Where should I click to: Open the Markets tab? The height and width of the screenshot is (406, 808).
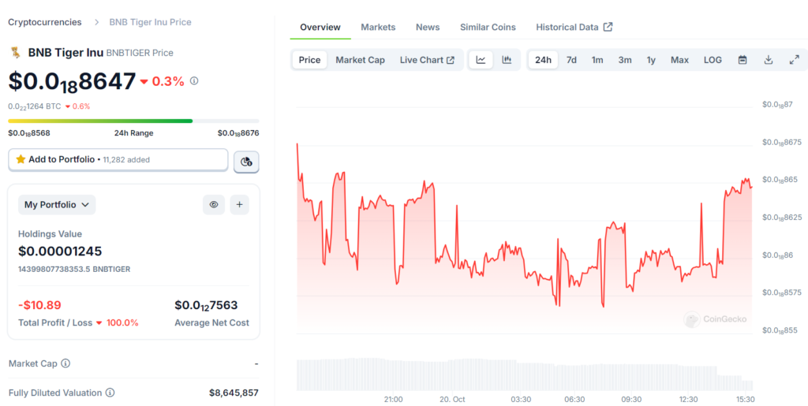(378, 27)
